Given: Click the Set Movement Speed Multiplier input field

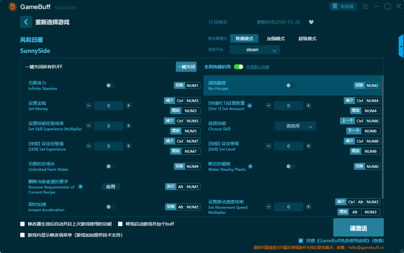Looking at the screenshot, I should click(x=288, y=207).
